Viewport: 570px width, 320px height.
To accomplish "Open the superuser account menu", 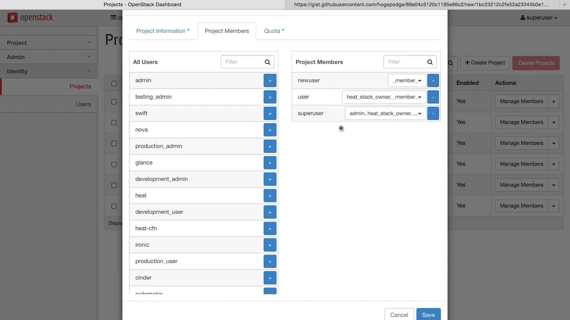I will [x=539, y=18].
